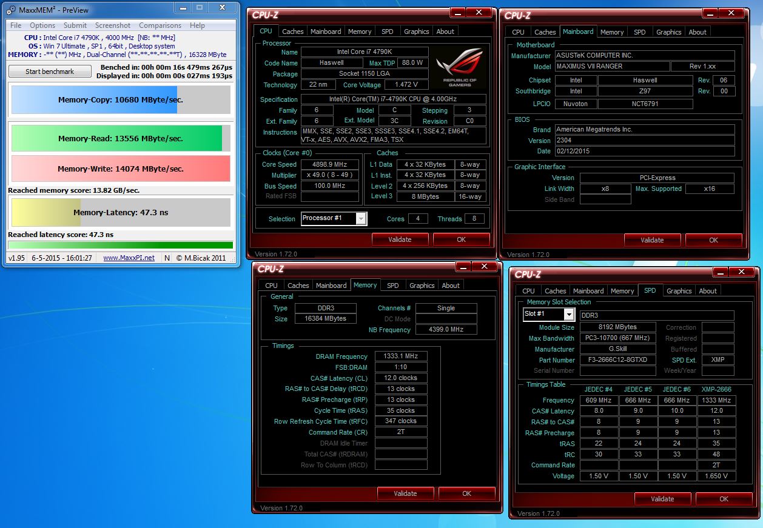Viewport: 763px width, 528px height.
Task: Expand the Slot #1 memory slot dropdown
Action: [x=549, y=314]
